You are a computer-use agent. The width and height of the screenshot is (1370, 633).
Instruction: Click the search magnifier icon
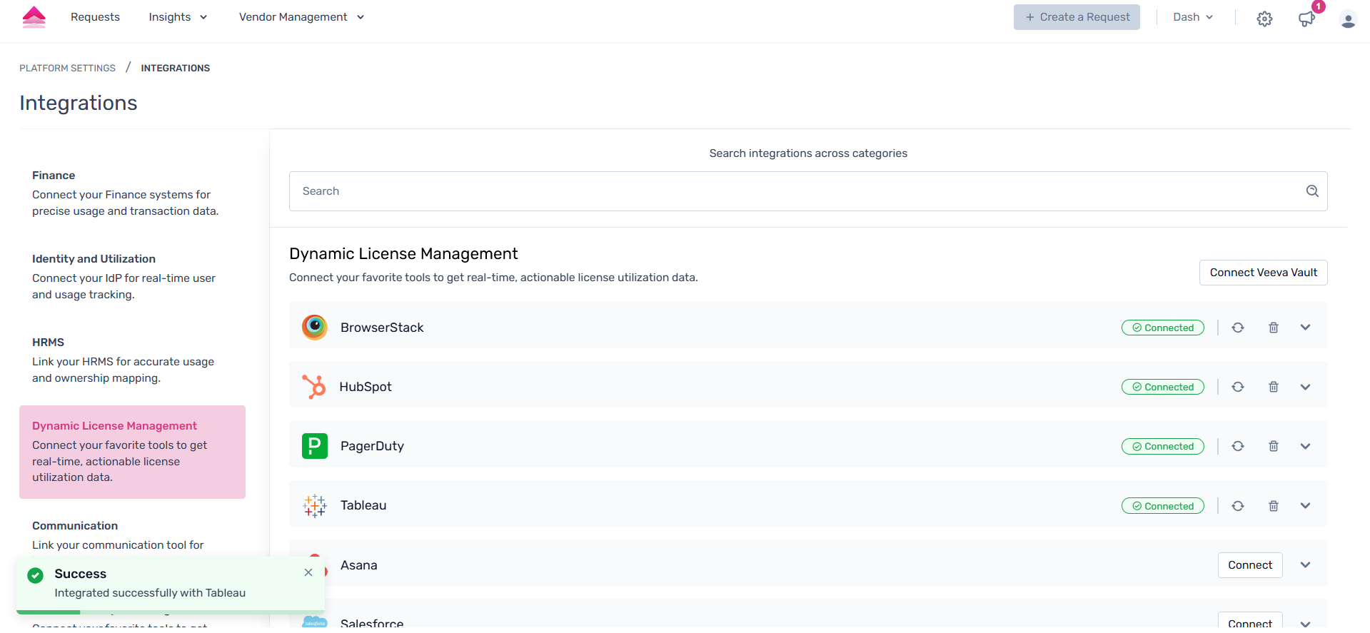click(x=1312, y=191)
